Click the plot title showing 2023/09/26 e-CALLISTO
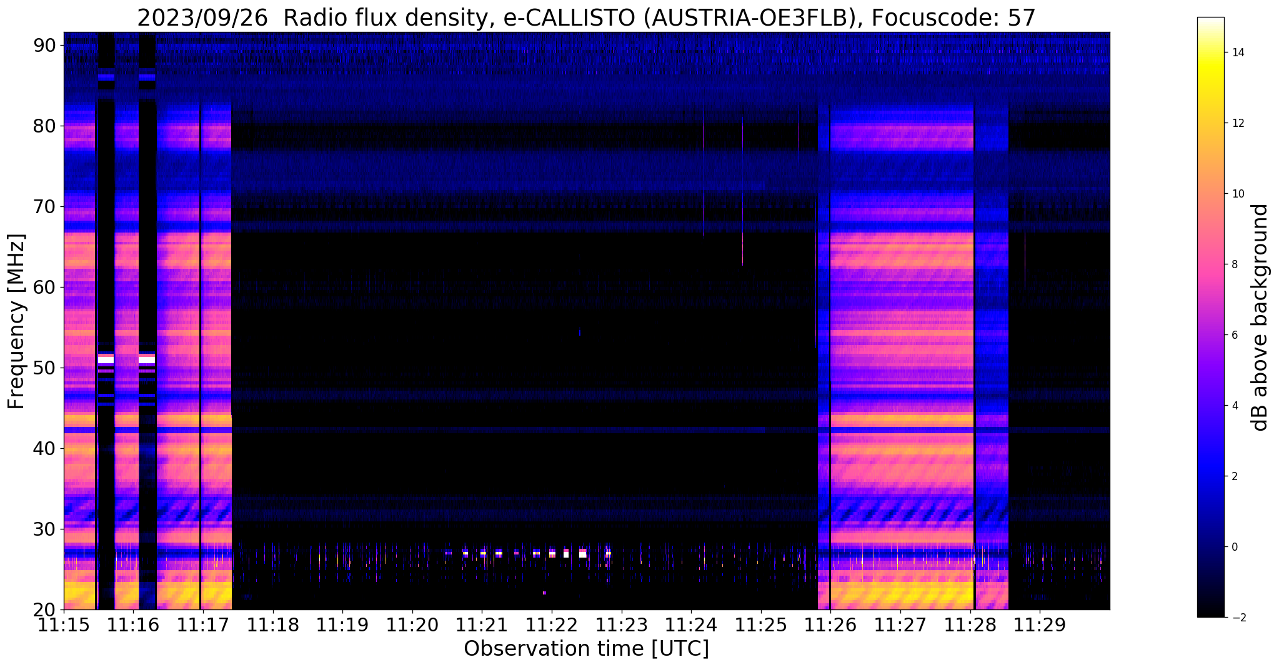The image size is (1279, 667). (x=586, y=18)
